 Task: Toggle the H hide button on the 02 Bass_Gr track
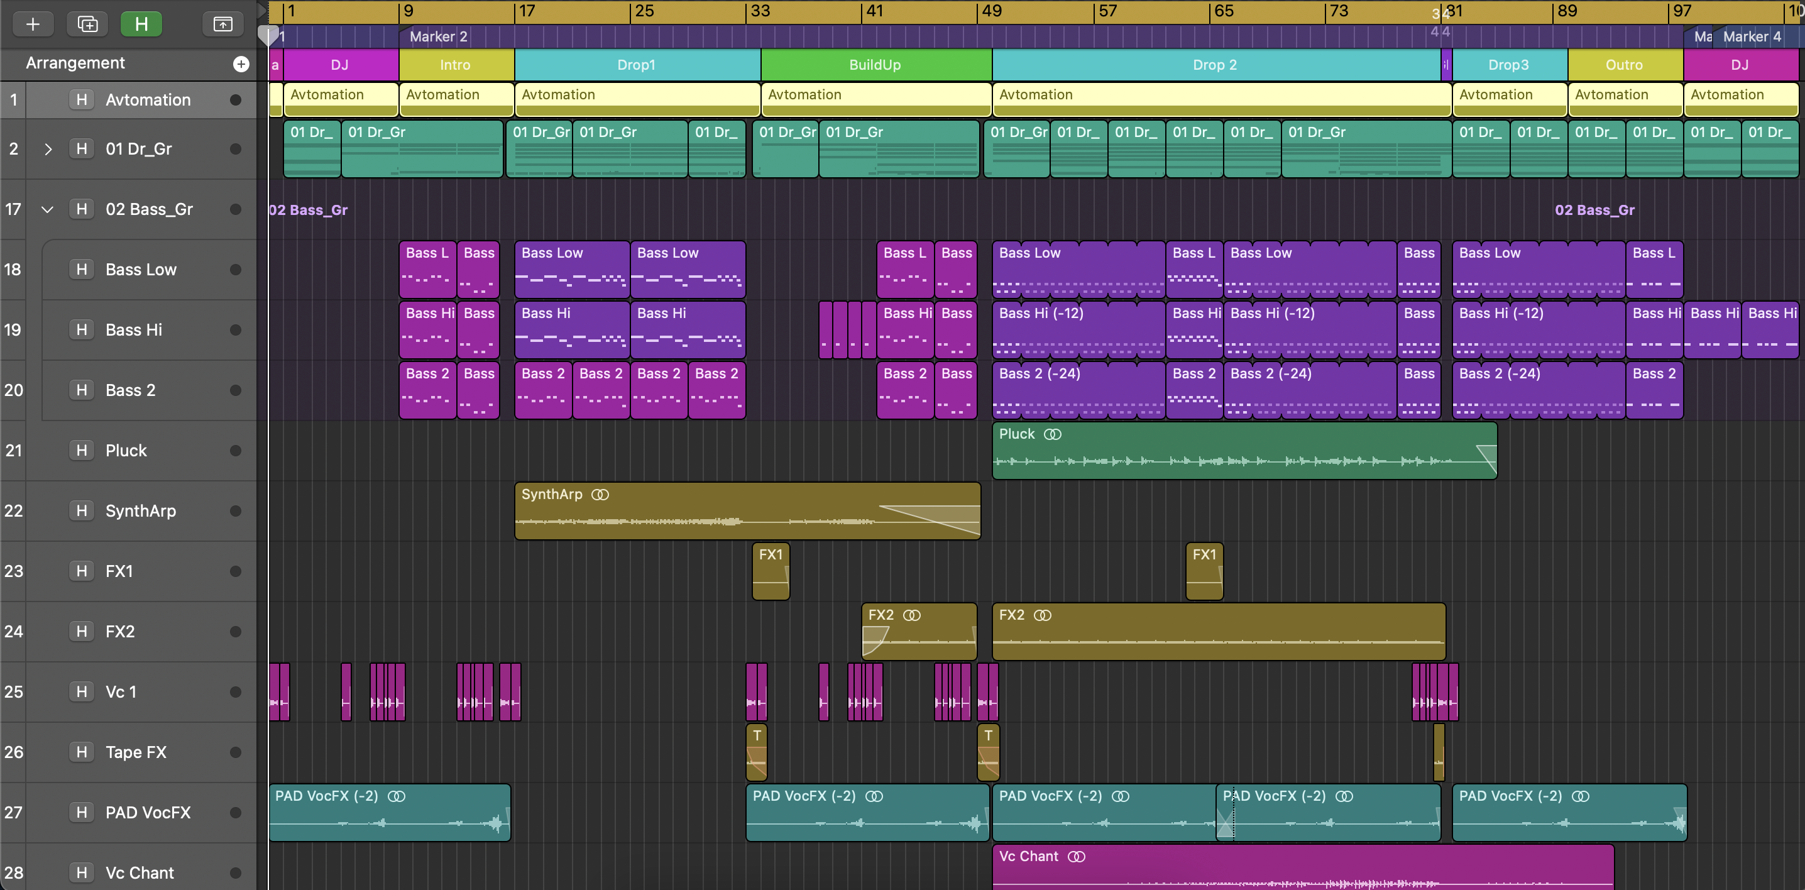point(82,209)
